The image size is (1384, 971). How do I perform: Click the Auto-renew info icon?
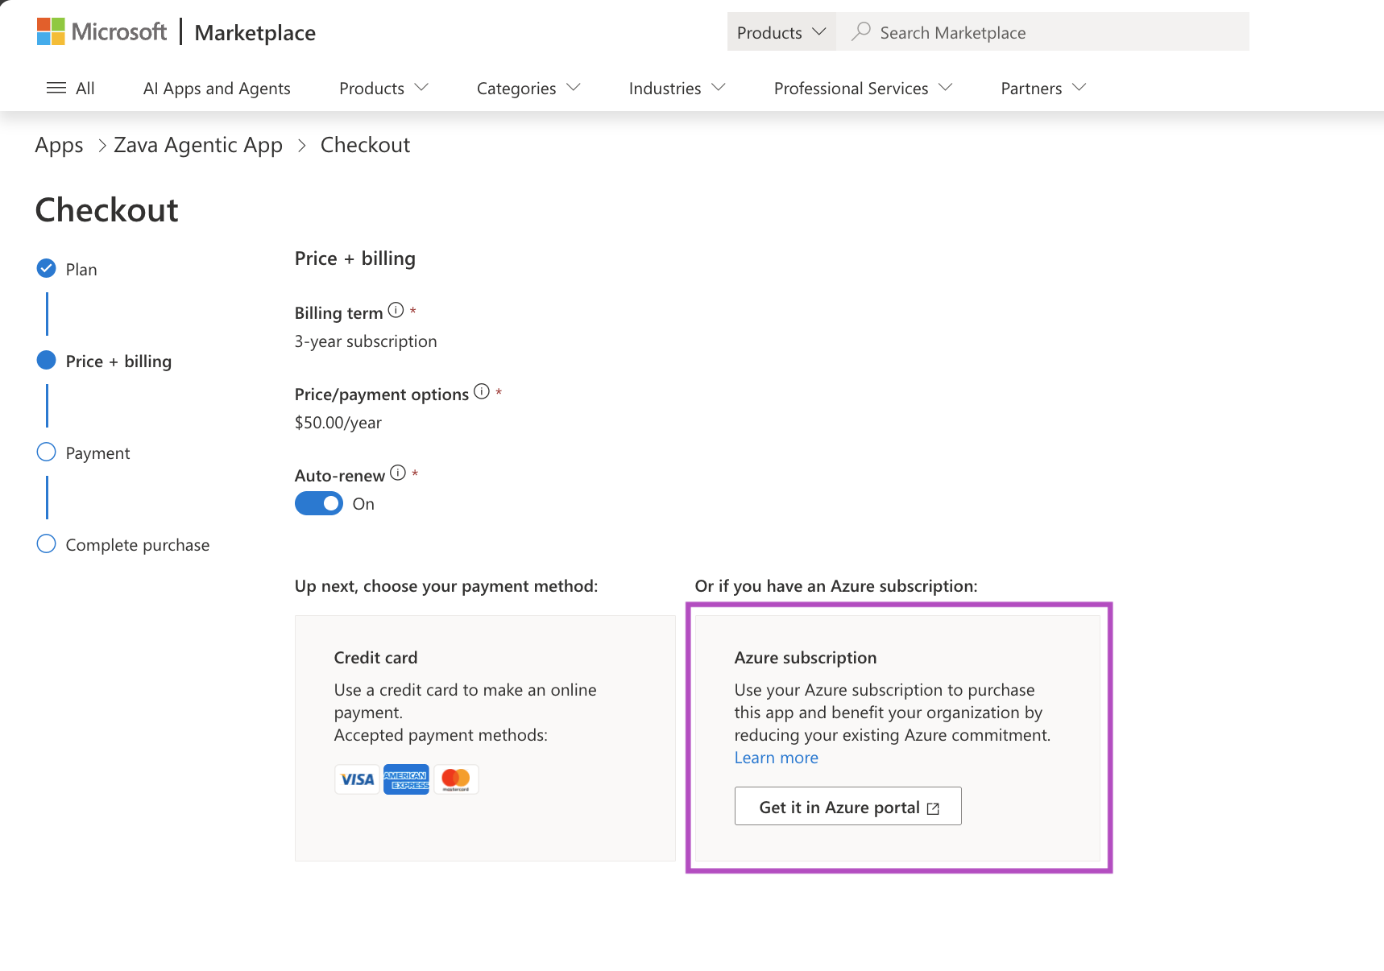[398, 473]
